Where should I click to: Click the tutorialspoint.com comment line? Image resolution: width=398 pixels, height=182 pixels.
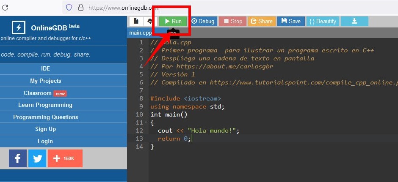(x=274, y=82)
